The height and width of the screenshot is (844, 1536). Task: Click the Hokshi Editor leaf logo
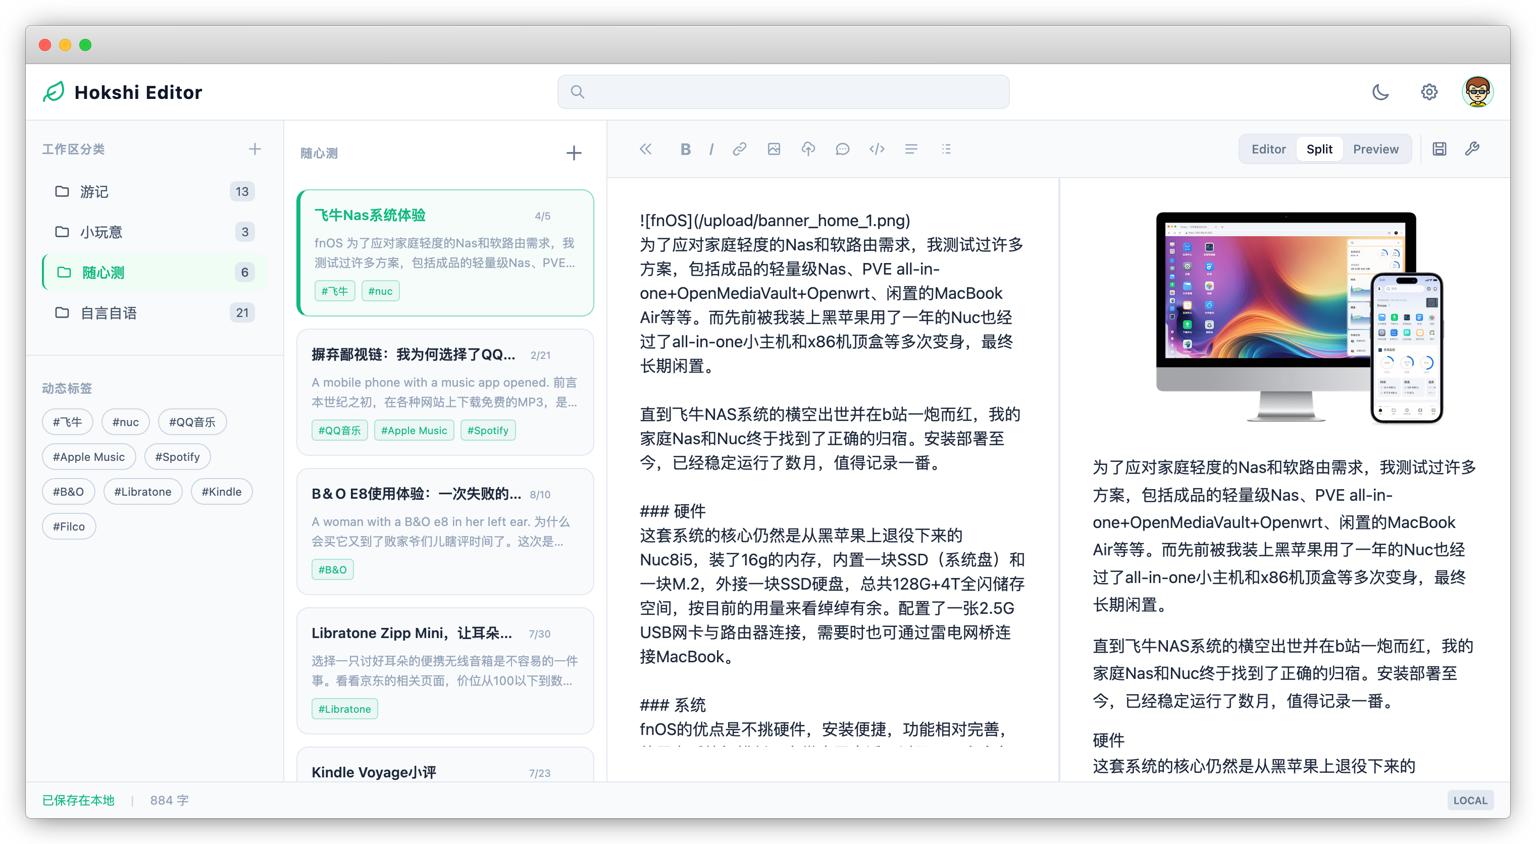point(54,92)
